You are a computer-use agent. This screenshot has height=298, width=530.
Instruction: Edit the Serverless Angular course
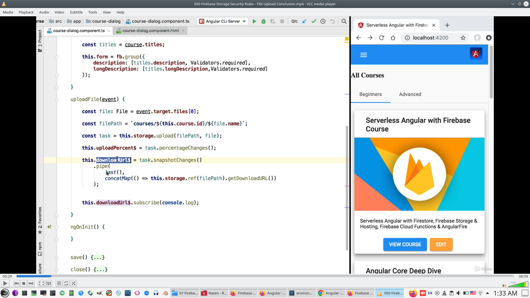[441, 244]
